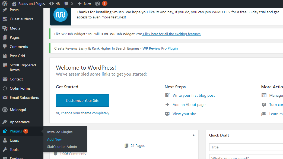
Task: Open the Yoast SEO icon in admin bar
Action: pos(98,4)
